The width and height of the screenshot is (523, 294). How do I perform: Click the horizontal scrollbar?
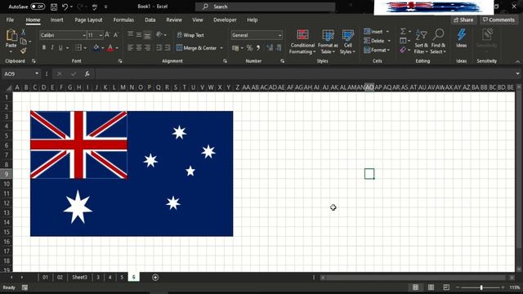[x=417, y=278]
